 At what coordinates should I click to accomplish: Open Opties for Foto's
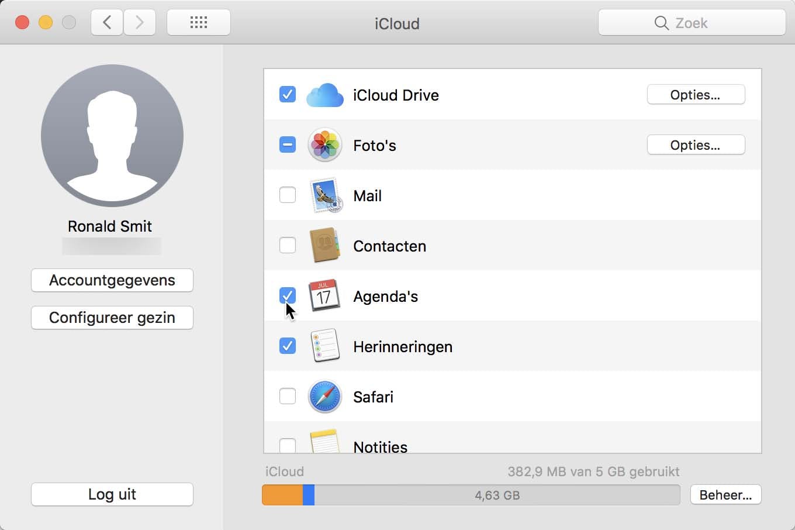[x=696, y=145]
